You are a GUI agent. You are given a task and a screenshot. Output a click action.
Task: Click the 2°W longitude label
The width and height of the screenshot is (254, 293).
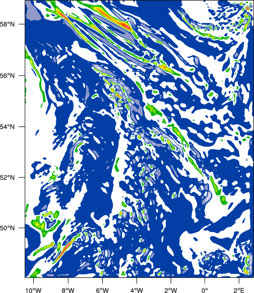(171, 290)
